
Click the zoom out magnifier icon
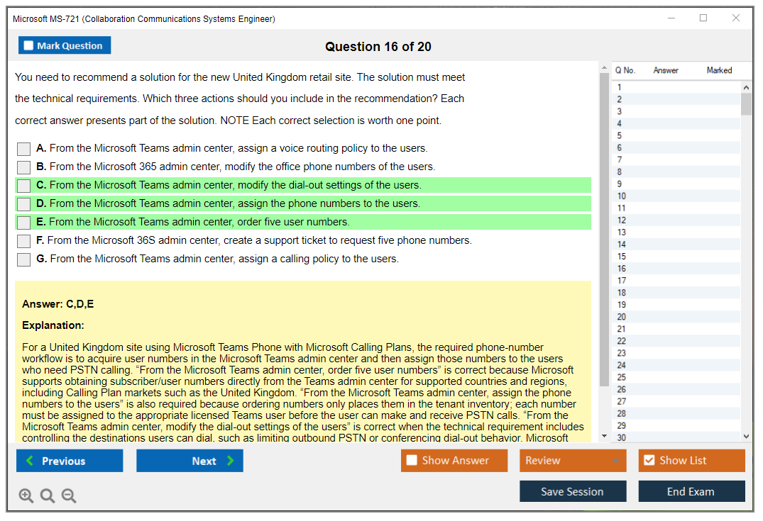pos(69,495)
